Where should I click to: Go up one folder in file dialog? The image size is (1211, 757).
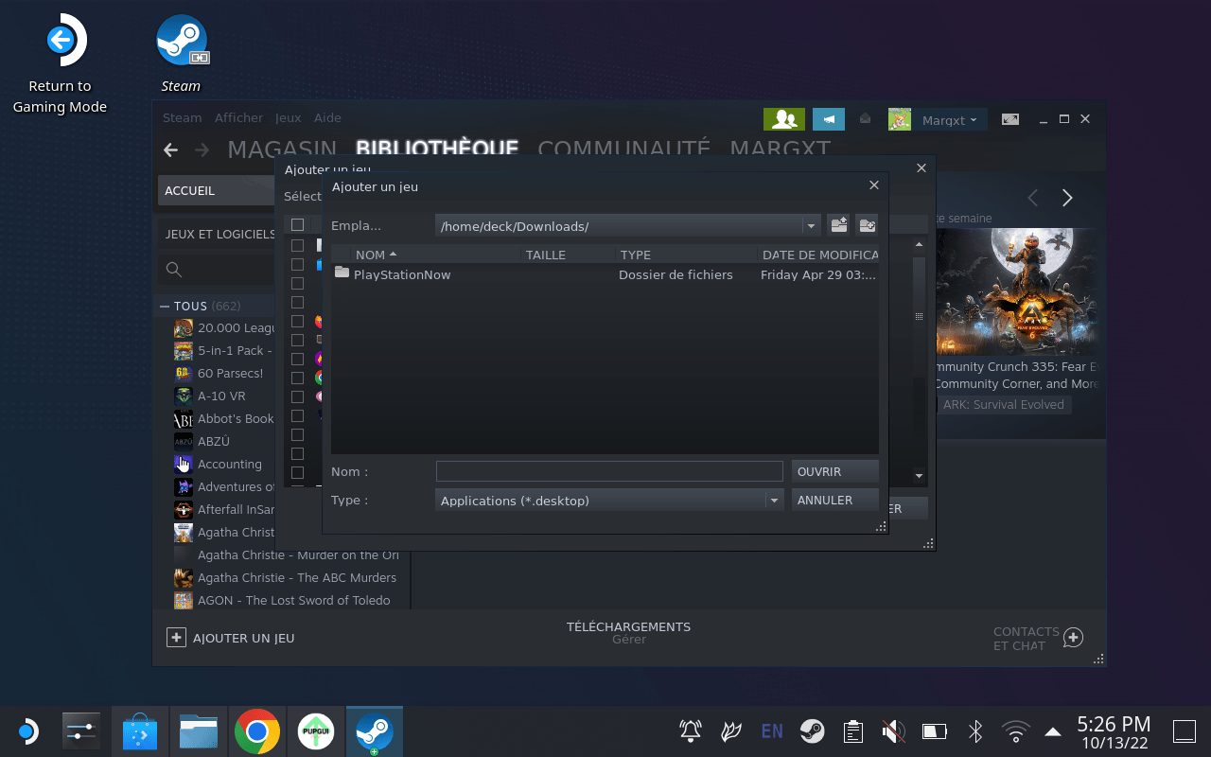click(x=838, y=225)
